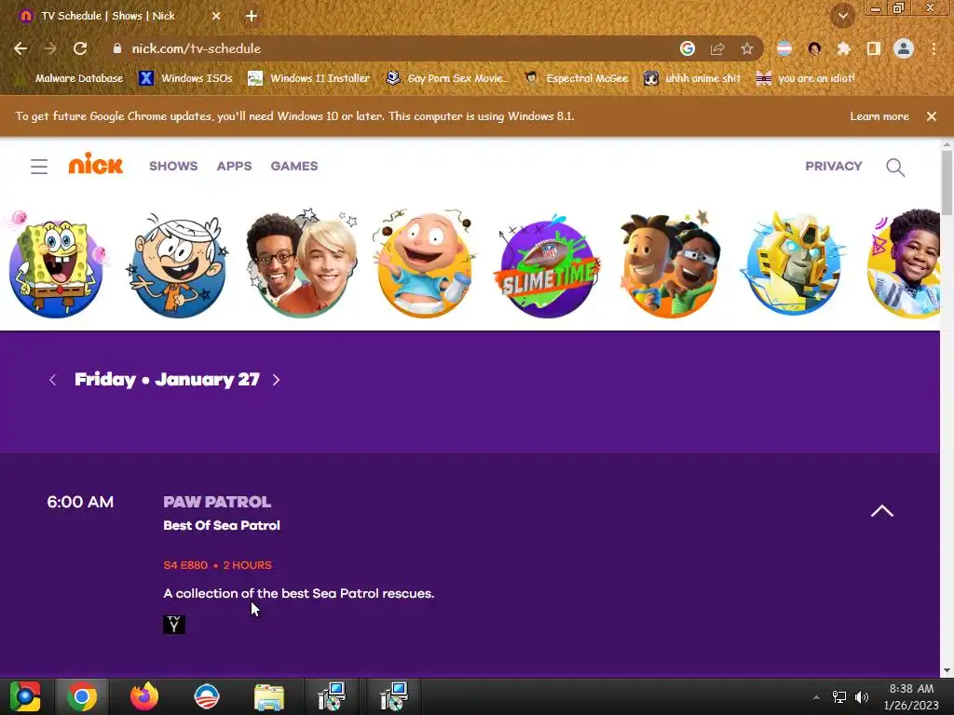
Task: Click the TV-Y rating badge
Action: tap(174, 625)
